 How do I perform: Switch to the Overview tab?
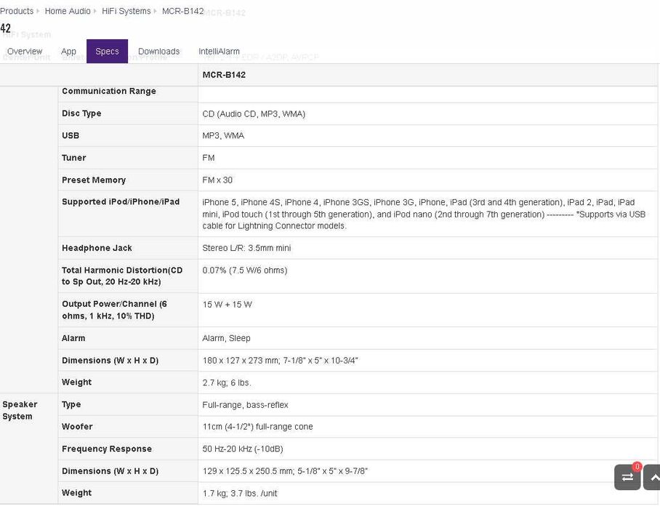[25, 52]
